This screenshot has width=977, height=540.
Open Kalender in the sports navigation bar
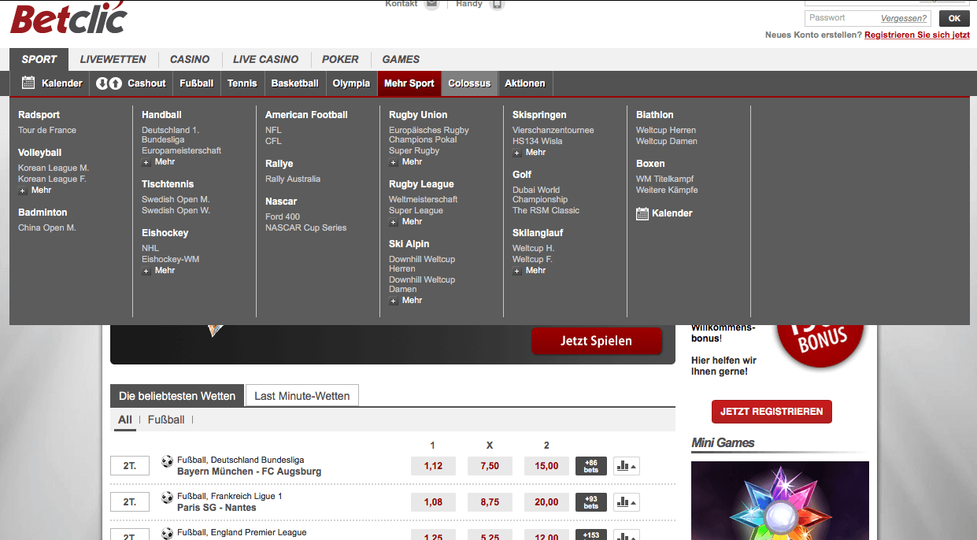[x=52, y=83]
